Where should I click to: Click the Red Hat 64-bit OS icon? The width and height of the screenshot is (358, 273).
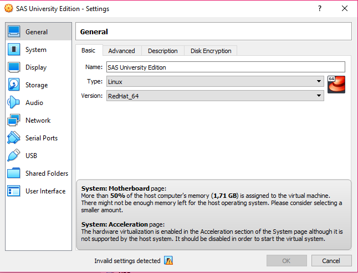336,85
